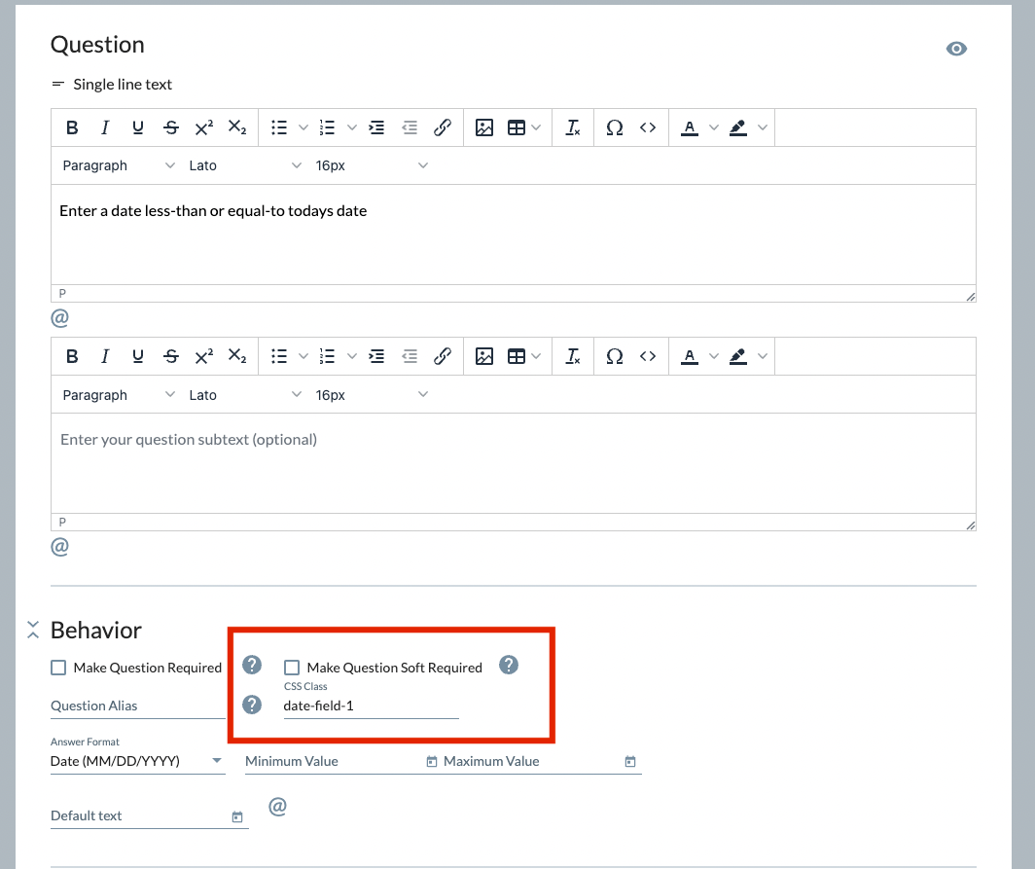The width and height of the screenshot is (1035, 869).
Task: Open the calendar picker for Minimum Value
Action: (431, 761)
